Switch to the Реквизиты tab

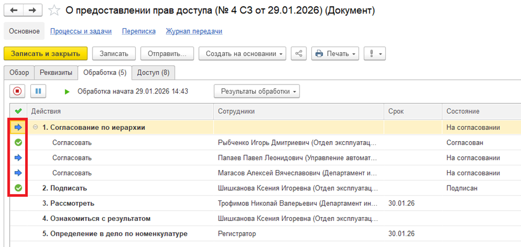56,72
